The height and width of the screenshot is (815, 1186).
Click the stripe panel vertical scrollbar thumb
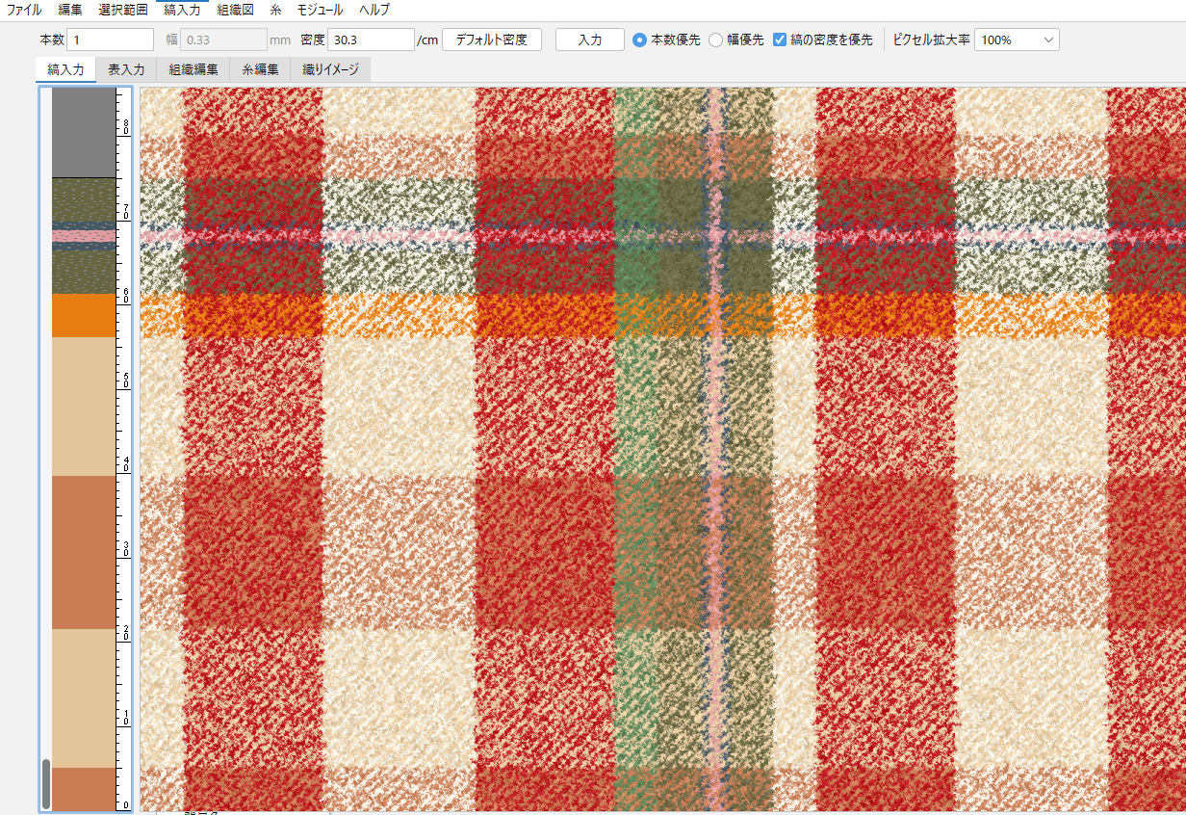[x=45, y=783]
